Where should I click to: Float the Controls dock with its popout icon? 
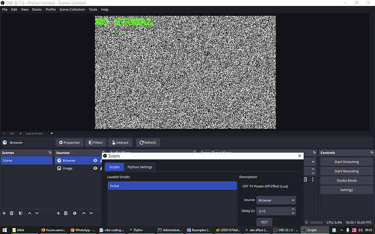(x=372, y=153)
